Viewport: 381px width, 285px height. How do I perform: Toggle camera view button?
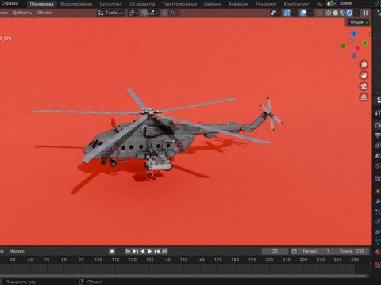coord(364,86)
